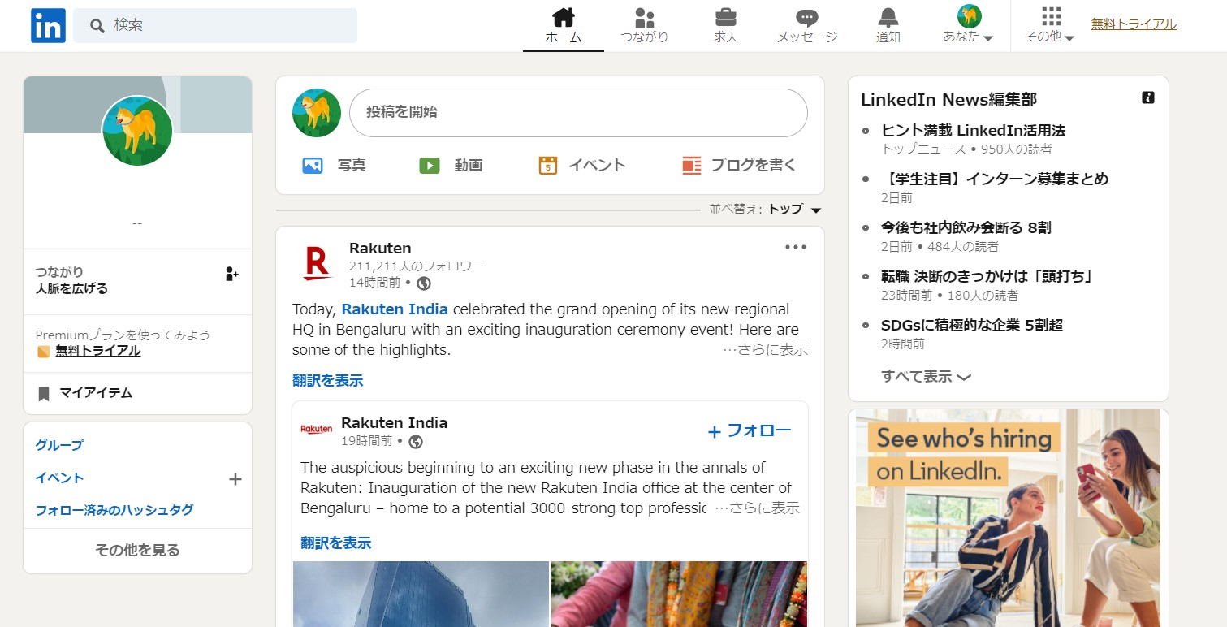Open the メッセージ messaging tab
1227x627 pixels.
point(807,26)
